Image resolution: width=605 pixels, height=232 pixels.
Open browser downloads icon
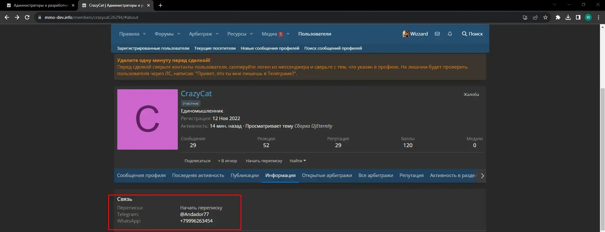point(568,17)
